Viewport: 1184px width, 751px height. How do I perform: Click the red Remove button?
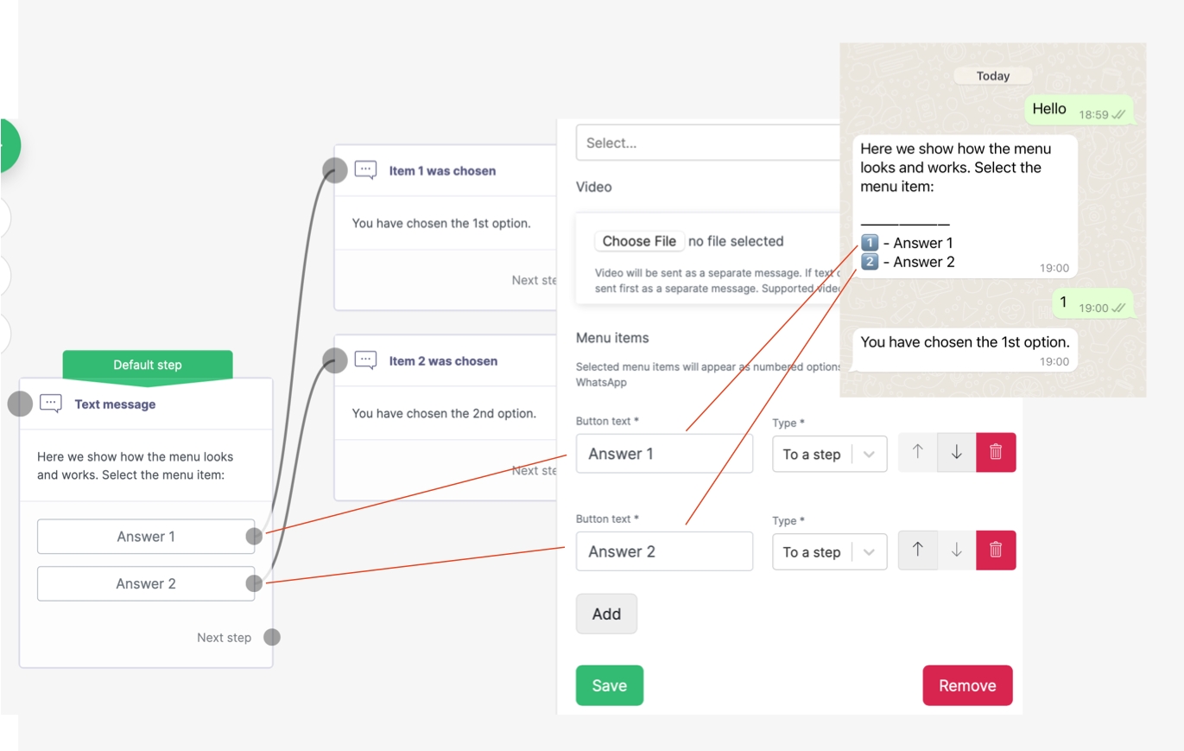(966, 685)
